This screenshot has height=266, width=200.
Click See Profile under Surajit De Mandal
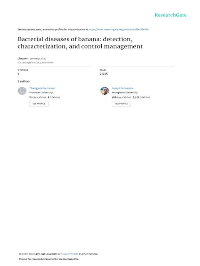(121, 104)
